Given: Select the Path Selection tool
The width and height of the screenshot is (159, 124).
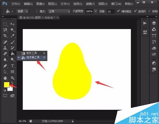Looking at the screenshot, I should pos(5,72).
